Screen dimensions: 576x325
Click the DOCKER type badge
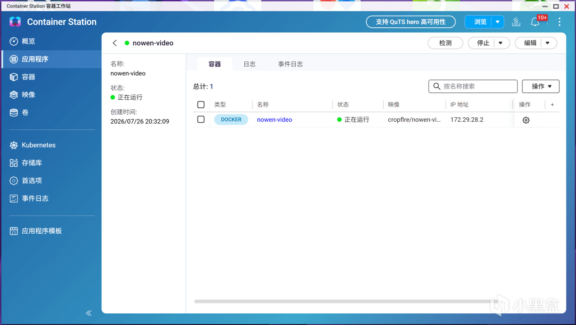point(231,120)
